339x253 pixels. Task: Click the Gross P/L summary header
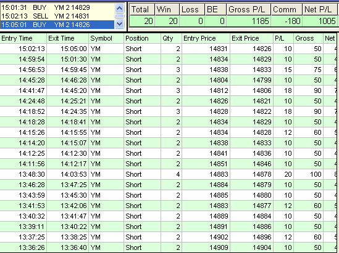[249, 9]
